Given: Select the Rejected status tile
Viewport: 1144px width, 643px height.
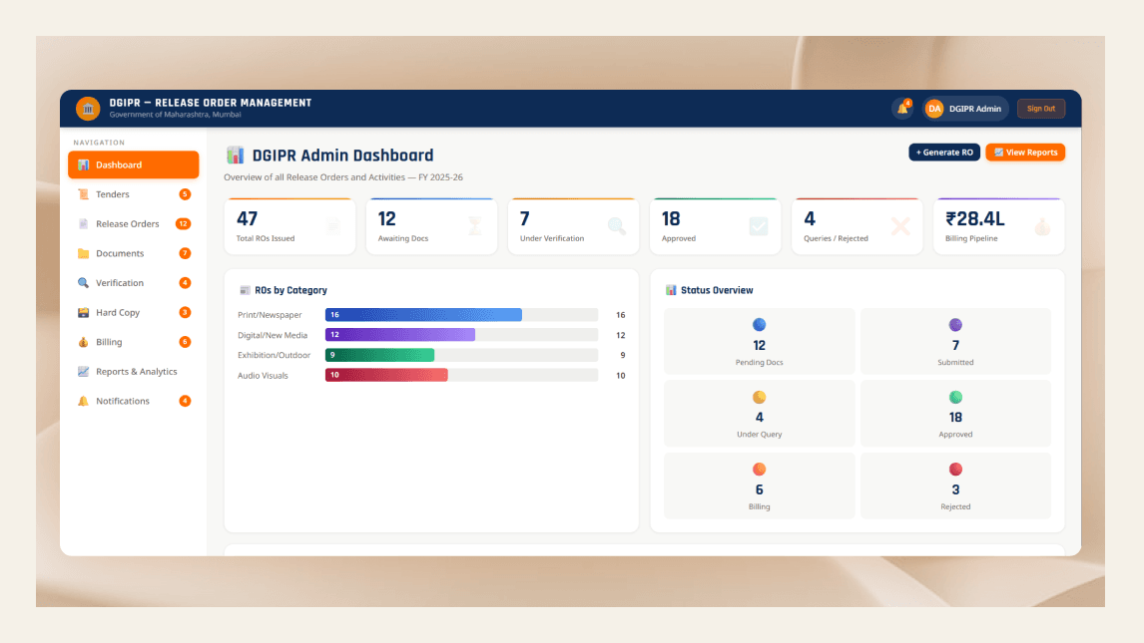Looking at the screenshot, I should click(955, 485).
